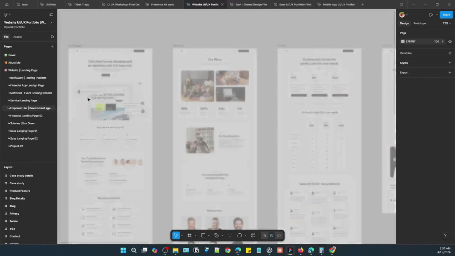455x256 pixels.
Task: Expand shape tools dropdown arrow
Action: coord(209,236)
